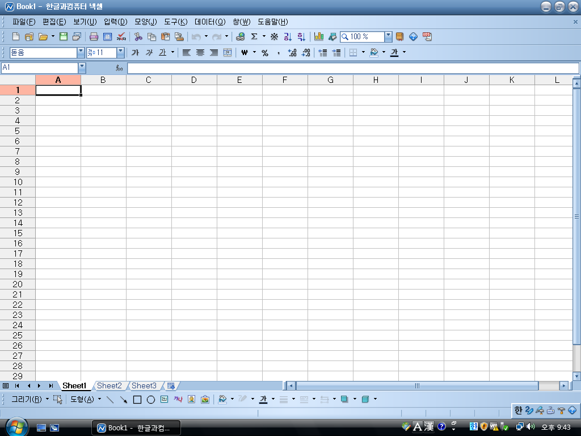Toggle bold text formatting

135,53
